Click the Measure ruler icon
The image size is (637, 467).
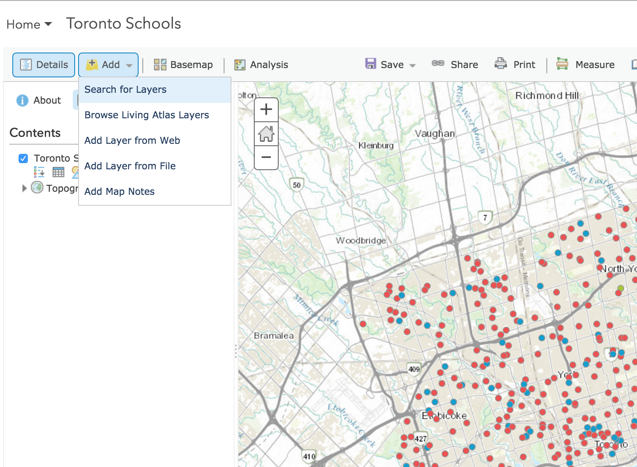point(562,63)
